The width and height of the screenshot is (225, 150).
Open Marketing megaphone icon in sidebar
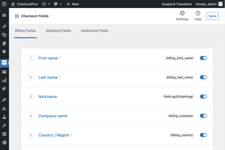pos(4,89)
